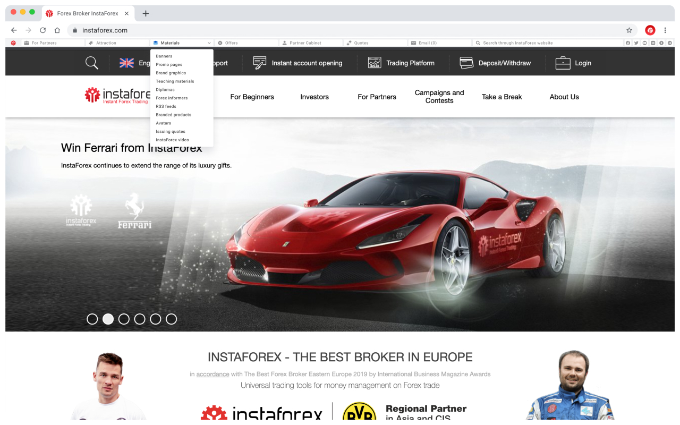Viewport: 680px width, 425px height.
Task: Click the Deposit/Withdraw card icon
Action: click(466, 63)
